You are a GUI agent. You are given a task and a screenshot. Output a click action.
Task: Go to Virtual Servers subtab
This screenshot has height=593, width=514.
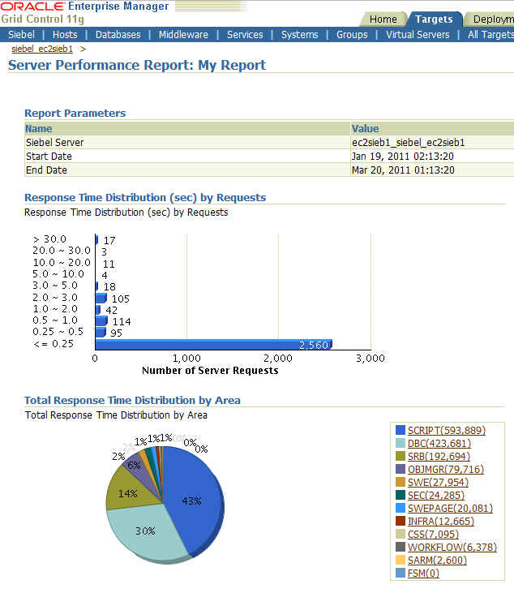418,35
